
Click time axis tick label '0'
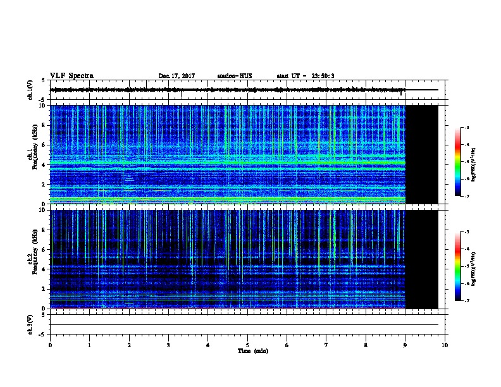tap(50, 345)
